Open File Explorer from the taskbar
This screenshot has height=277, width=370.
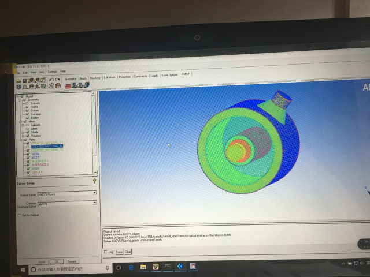tap(143, 267)
